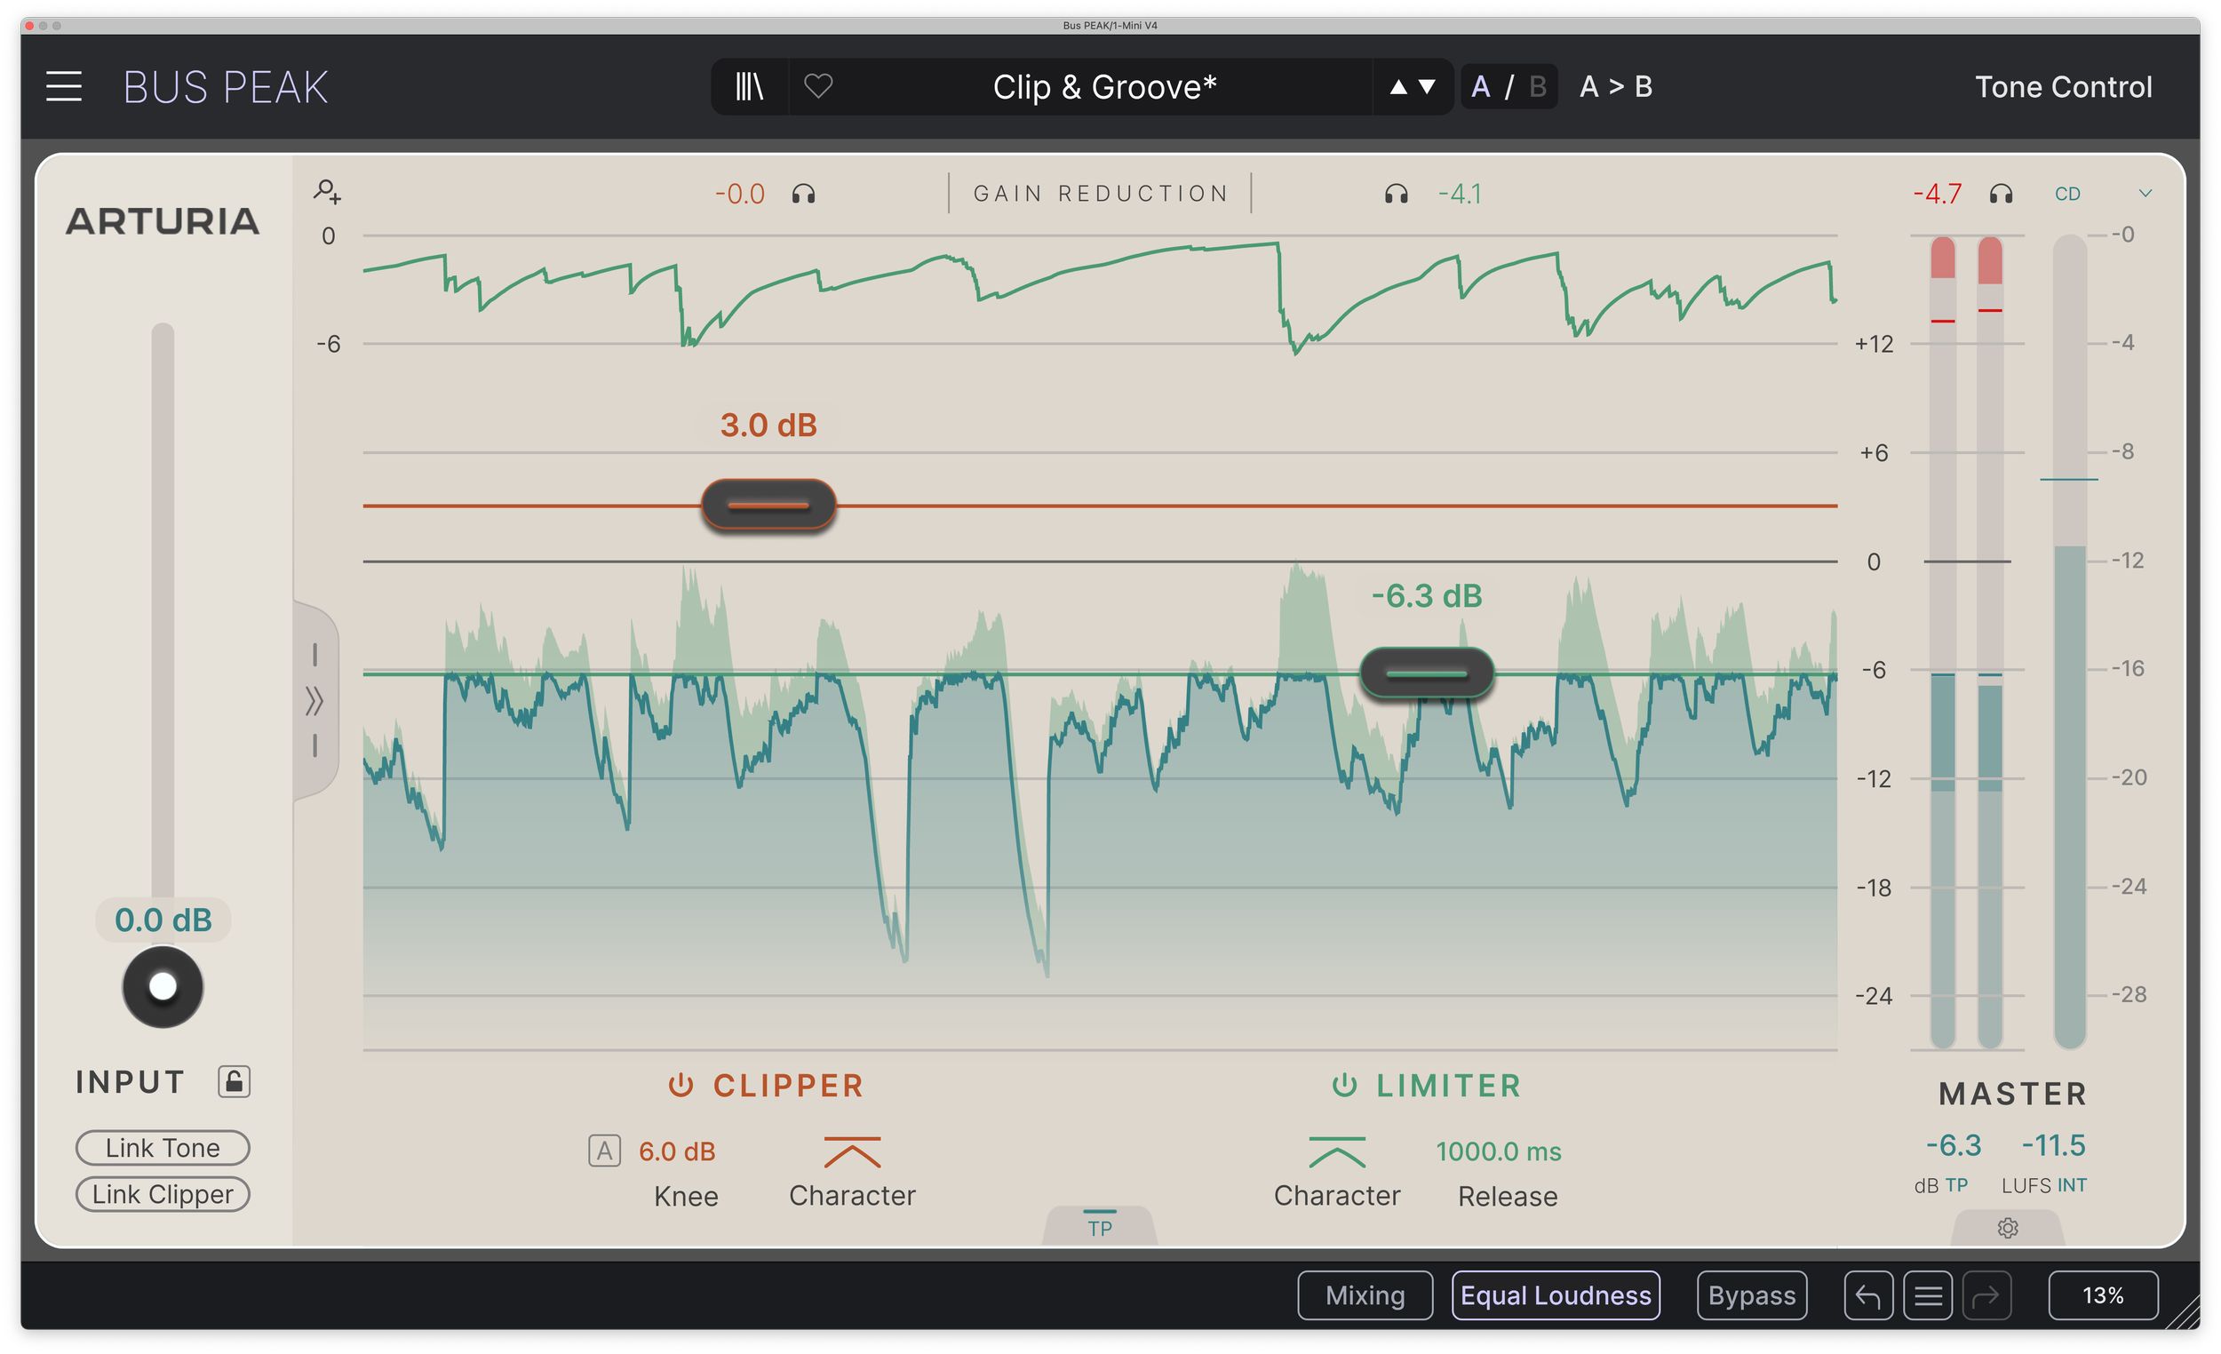Open the preset library browser icon
Image resolution: width=2221 pixels, height=1354 pixels.
[x=749, y=86]
